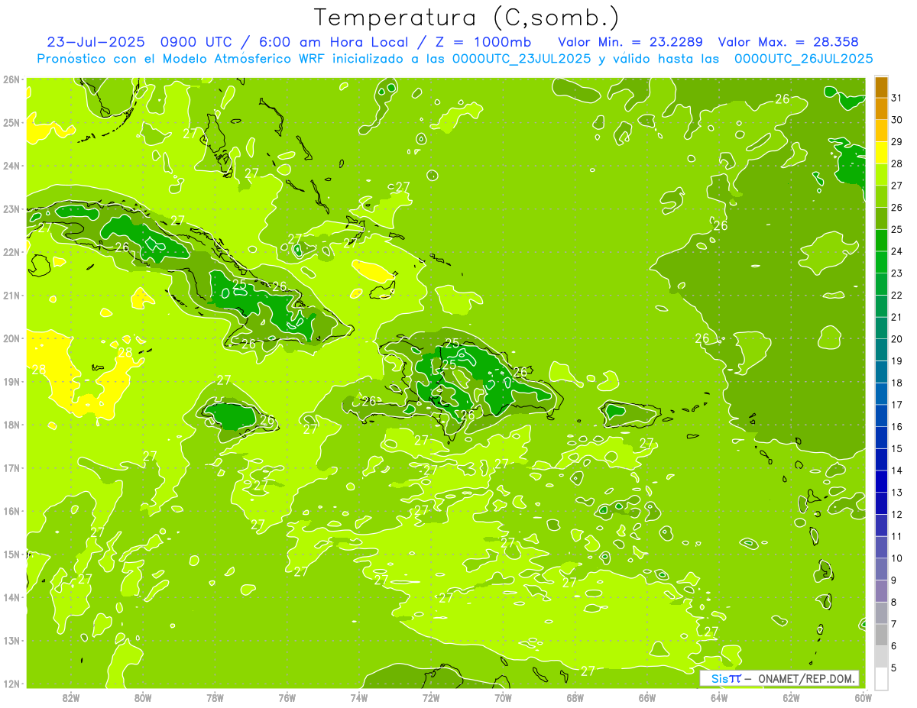Click the '16N' latitude axis label
The image size is (917, 708).
[x=11, y=511]
